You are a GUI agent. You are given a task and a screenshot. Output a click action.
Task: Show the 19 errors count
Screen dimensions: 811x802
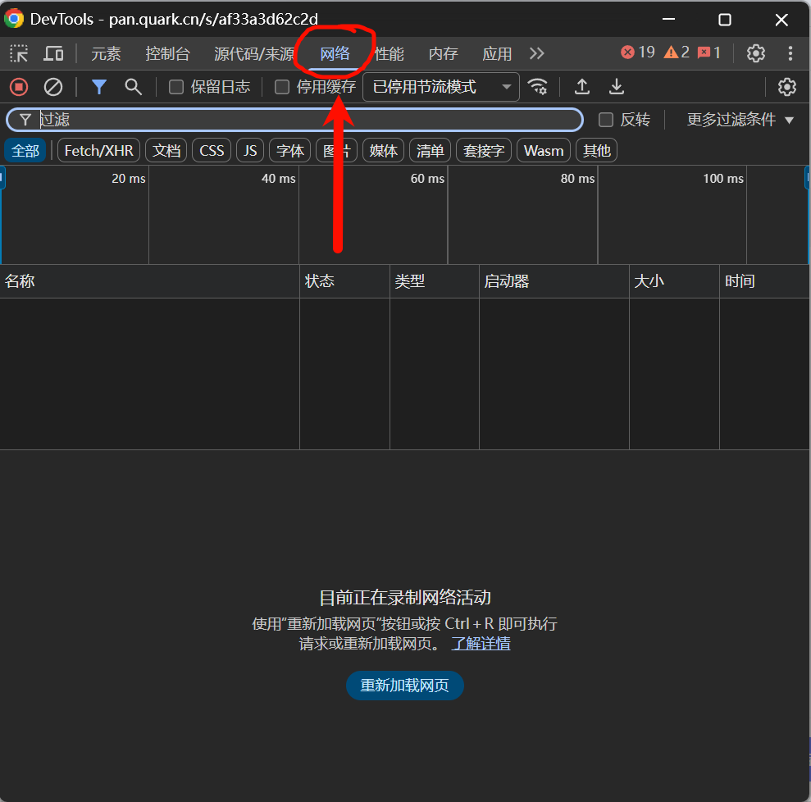coord(638,52)
